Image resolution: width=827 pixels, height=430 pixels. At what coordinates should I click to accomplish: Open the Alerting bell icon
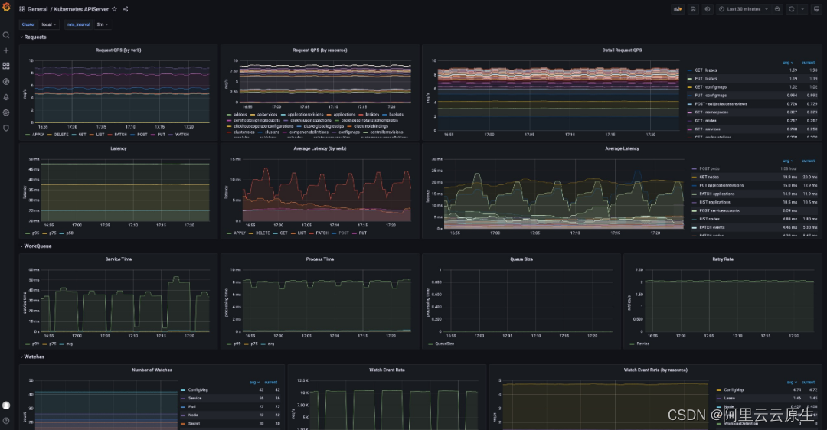coord(6,97)
